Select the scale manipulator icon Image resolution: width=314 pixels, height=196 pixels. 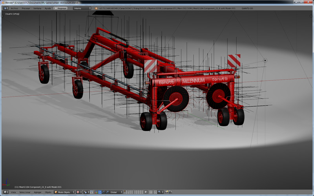(107, 192)
